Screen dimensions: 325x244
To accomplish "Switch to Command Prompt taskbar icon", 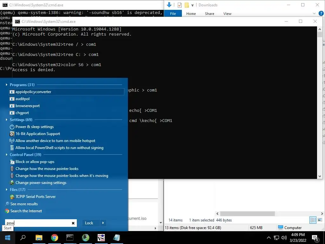I will (70, 238).
